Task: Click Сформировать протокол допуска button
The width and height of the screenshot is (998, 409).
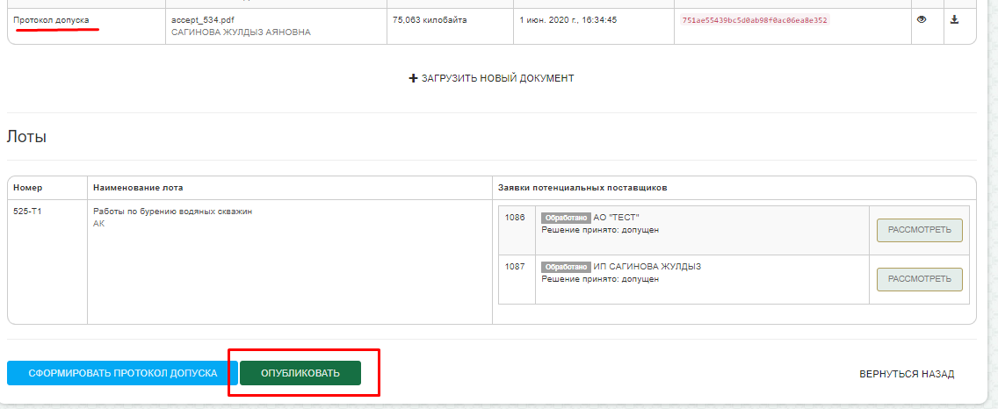Action: 122,373
